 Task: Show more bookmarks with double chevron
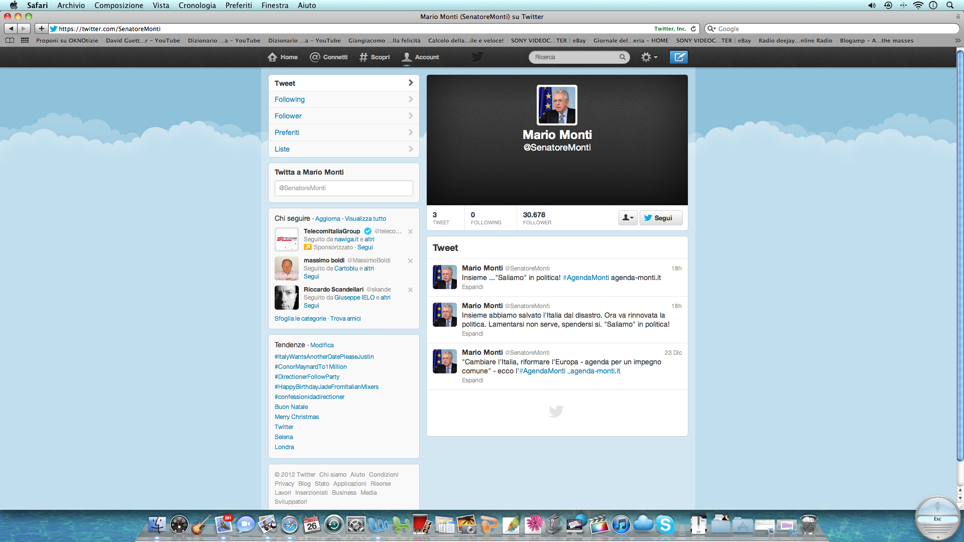[x=957, y=41]
